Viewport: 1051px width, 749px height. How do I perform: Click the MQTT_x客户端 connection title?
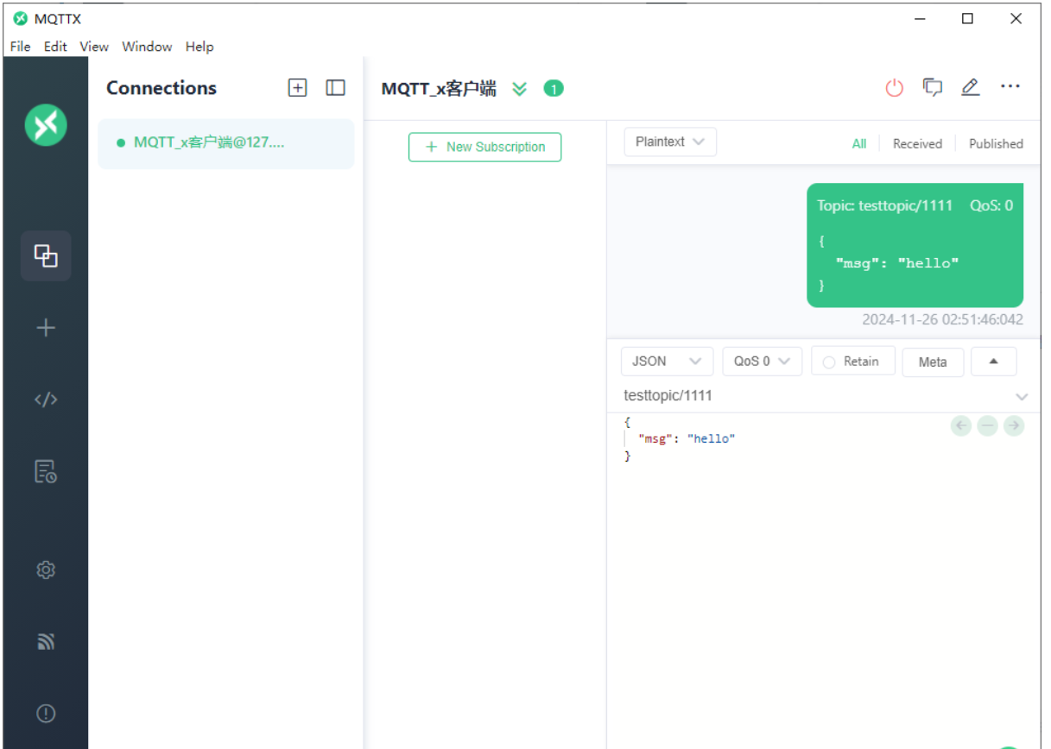coord(439,88)
